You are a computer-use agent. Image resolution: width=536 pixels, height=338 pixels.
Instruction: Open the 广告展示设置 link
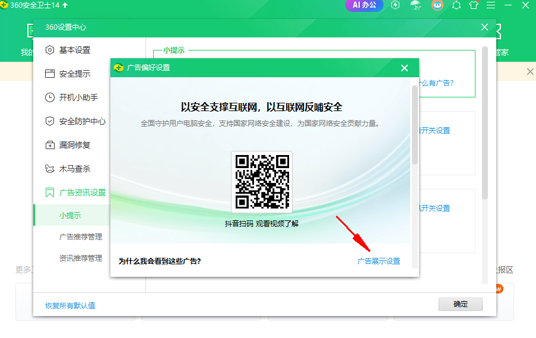(x=379, y=261)
